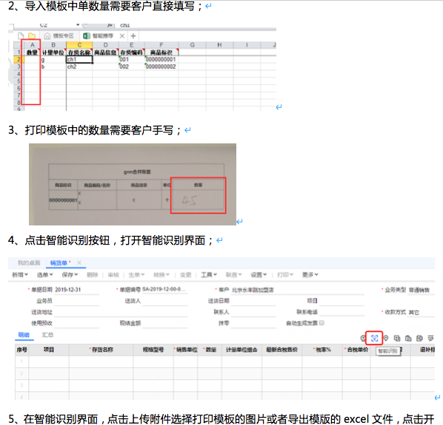Open the yellow folder icon in the spreadsheet
443x425 pixels.
[32, 35]
